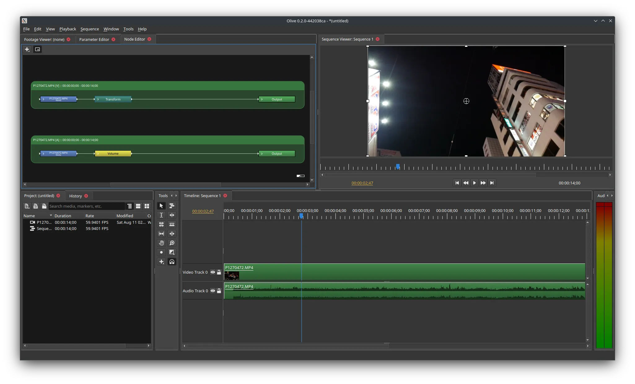Select the Zoom tool
Screen dimensions: 635x384
[172, 243]
